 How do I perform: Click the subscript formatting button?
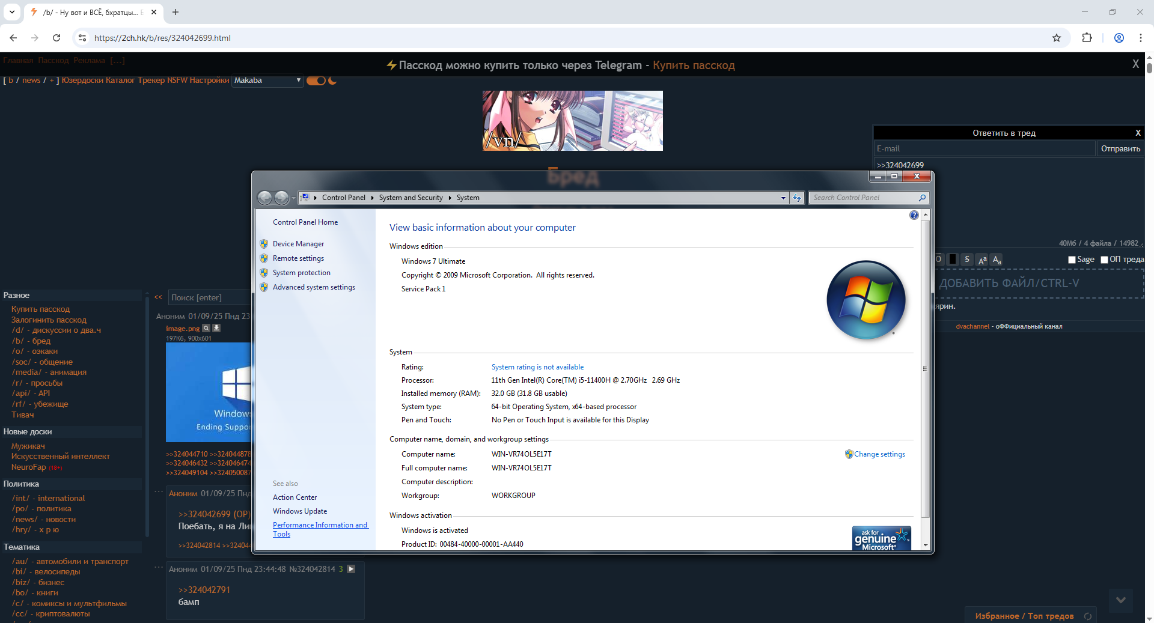[997, 260]
